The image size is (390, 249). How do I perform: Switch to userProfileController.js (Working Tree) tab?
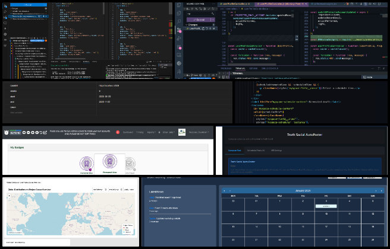[x=280, y=4]
